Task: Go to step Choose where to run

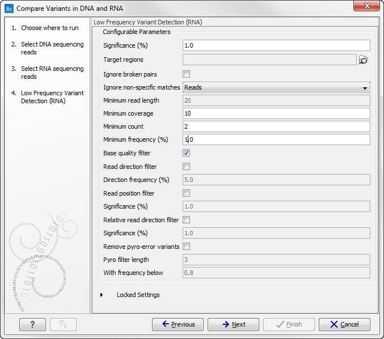Action: 50,28
